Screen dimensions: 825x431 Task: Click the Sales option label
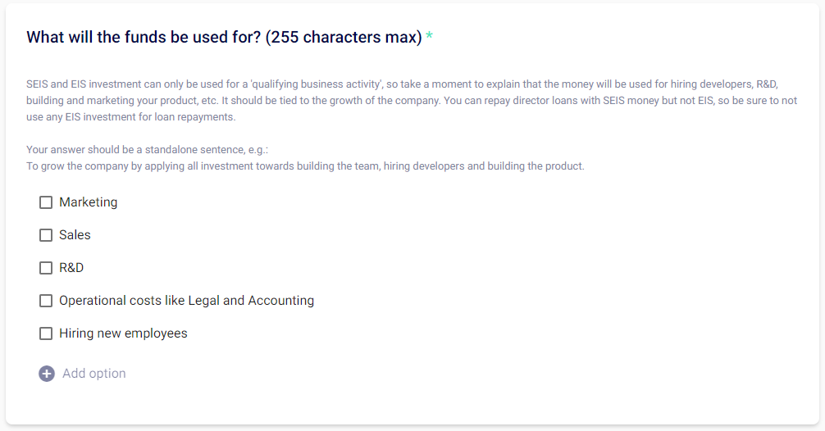(75, 235)
